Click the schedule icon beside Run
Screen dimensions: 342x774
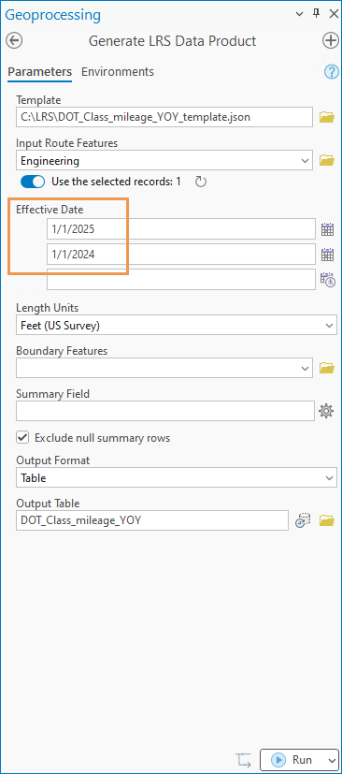pyautogui.click(x=244, y=760)
